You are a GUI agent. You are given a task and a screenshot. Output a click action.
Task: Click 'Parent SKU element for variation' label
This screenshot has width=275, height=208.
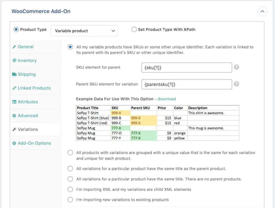click(107, 84)
